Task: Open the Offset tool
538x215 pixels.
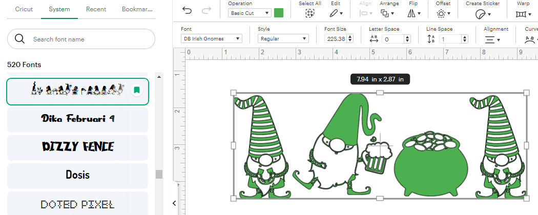Action: pos(443,13)
